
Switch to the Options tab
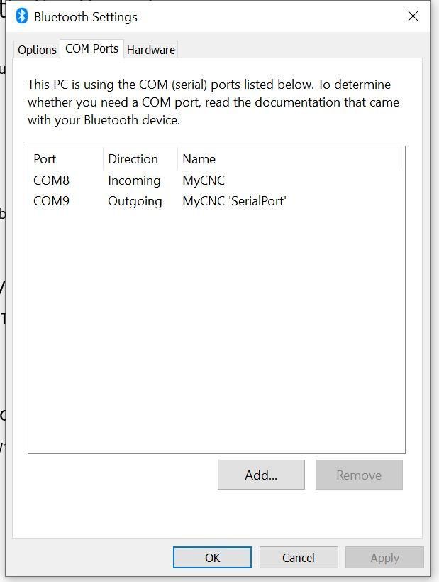37,50
